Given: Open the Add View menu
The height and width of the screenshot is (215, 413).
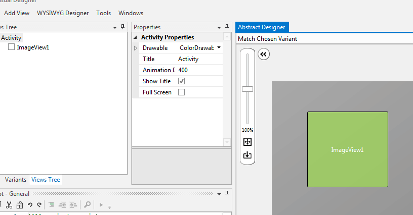Looking at the screenshot, I should tap(17, 13).
